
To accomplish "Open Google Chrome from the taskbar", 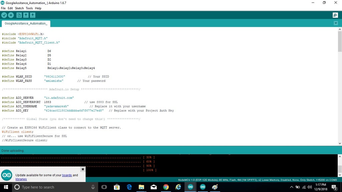I will [166, 187].
